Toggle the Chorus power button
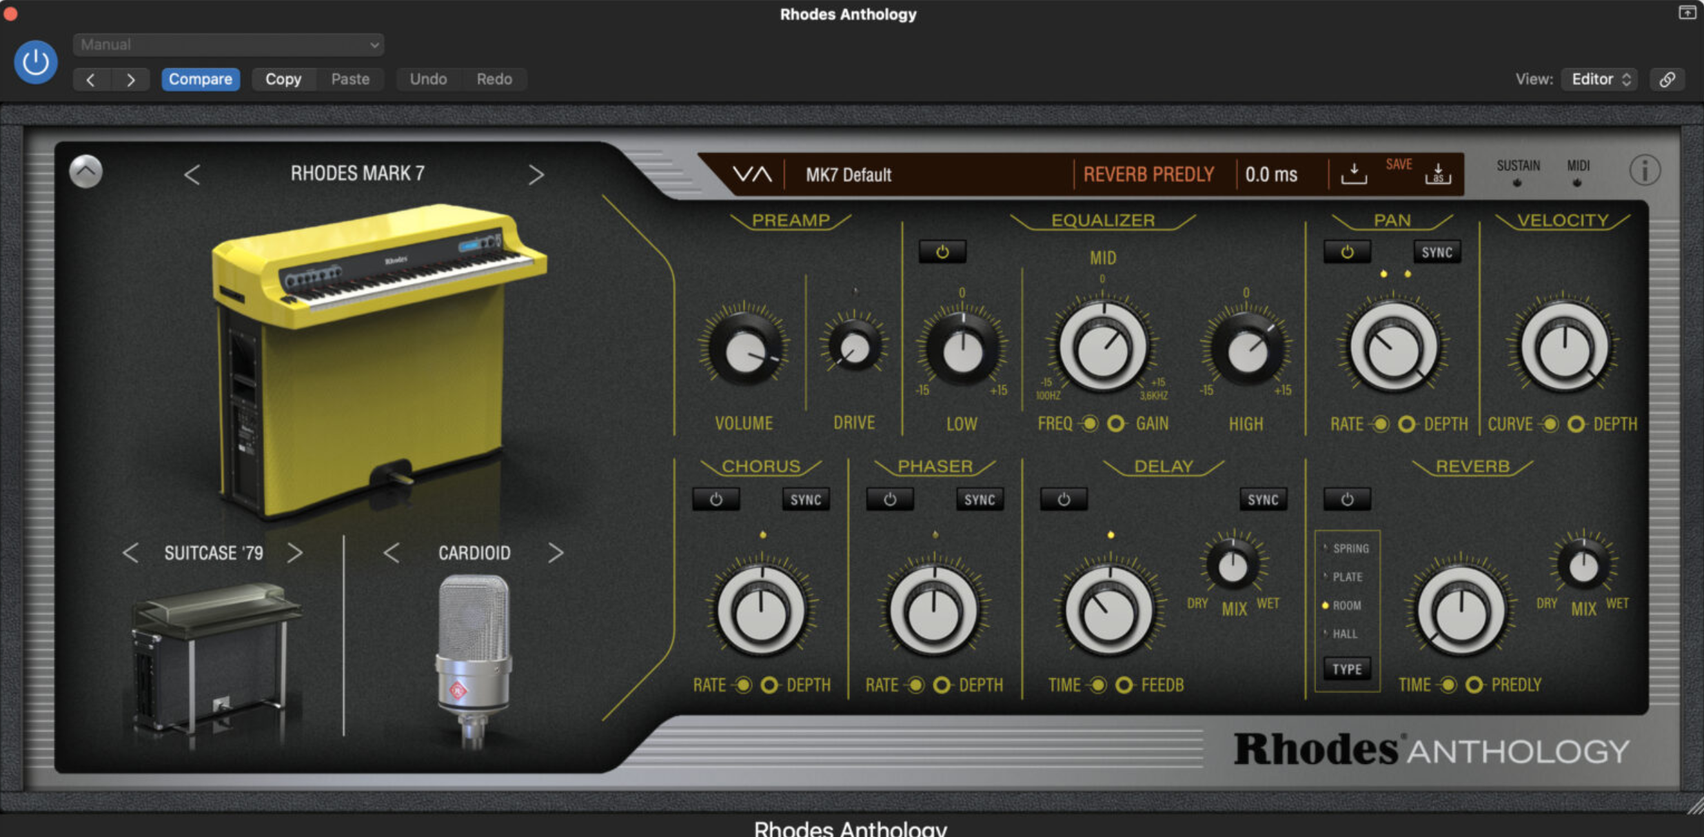 coord(716,499)
